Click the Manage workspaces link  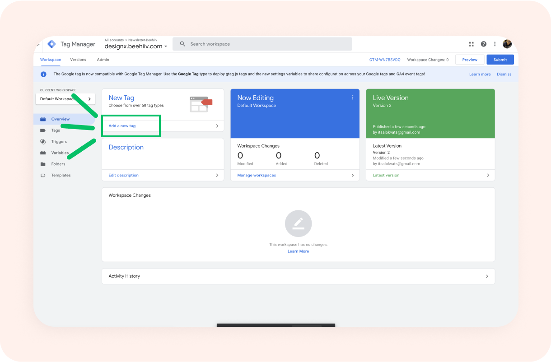point(257,175)
